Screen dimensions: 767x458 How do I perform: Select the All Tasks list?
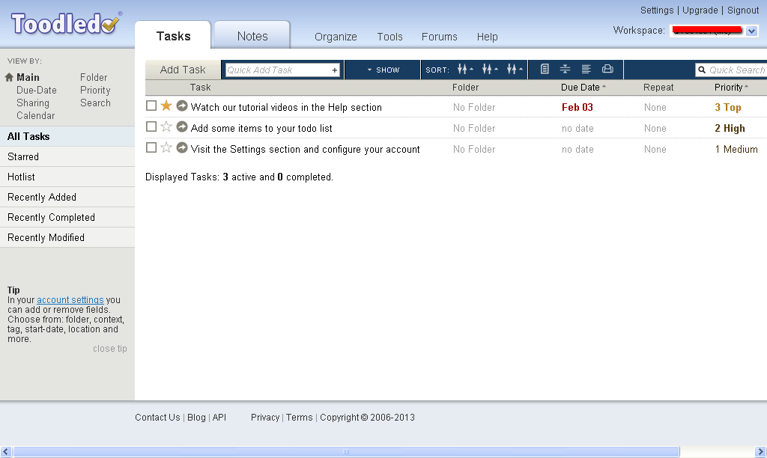click(x=67, y=136)
